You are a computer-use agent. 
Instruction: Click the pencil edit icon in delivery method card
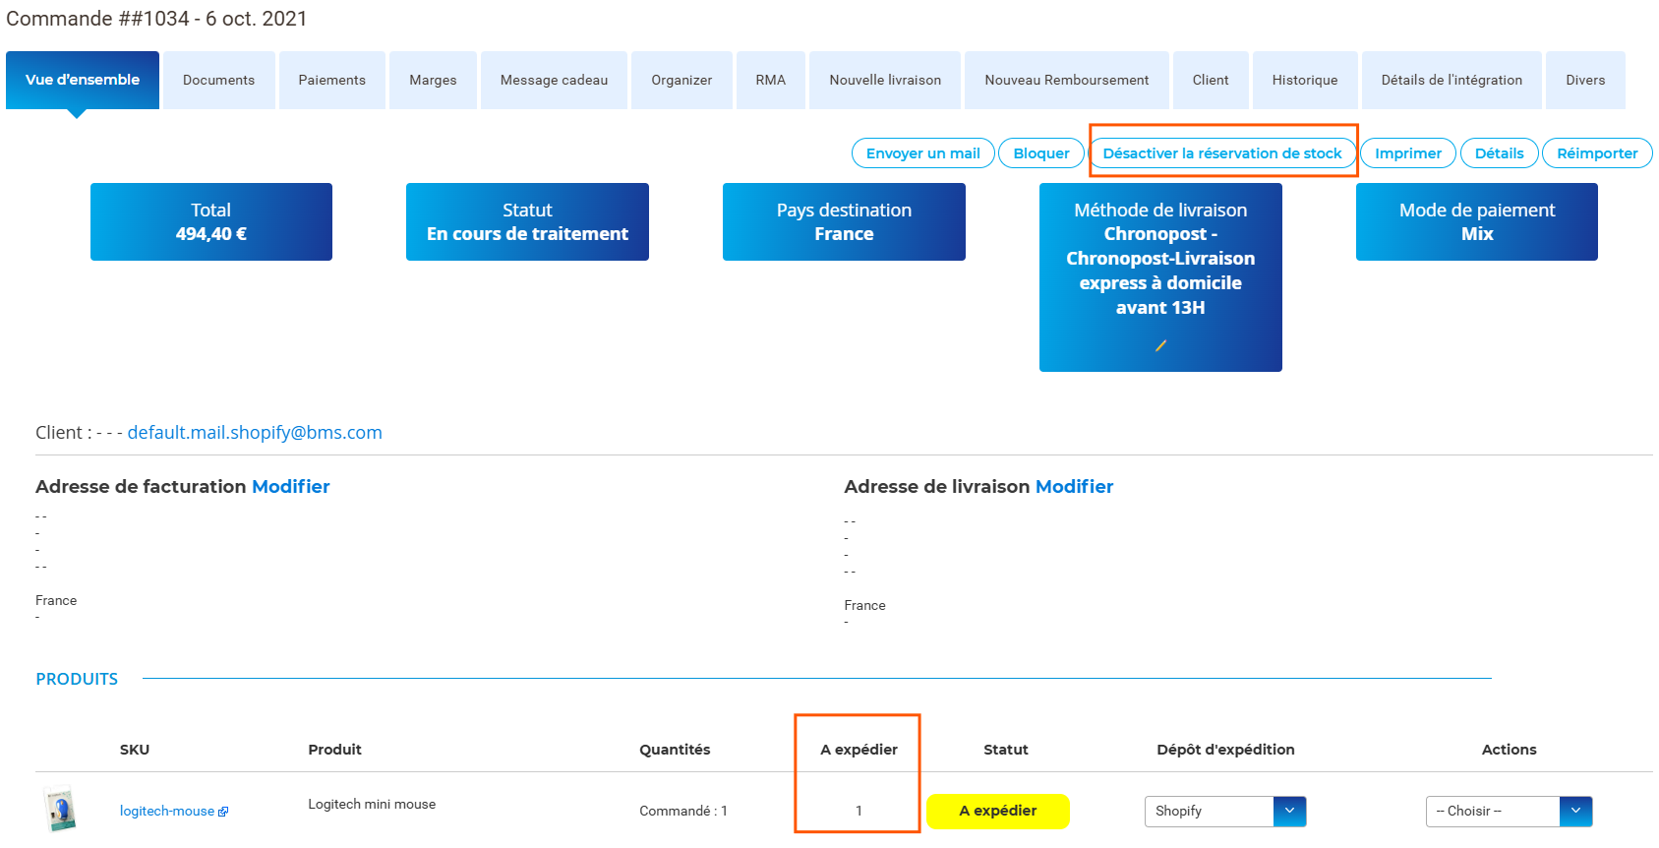coord(1160,345)
